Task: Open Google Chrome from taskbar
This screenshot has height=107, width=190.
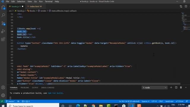Action: tap(93, 106)
